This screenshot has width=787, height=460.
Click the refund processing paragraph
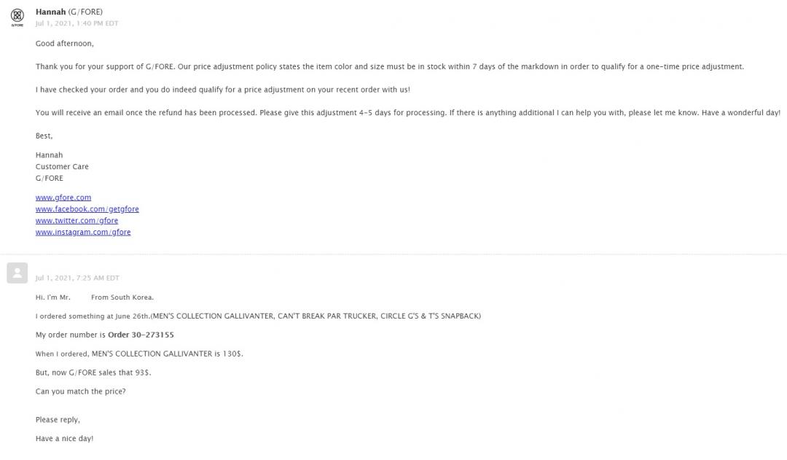click(x=407, y=112)
